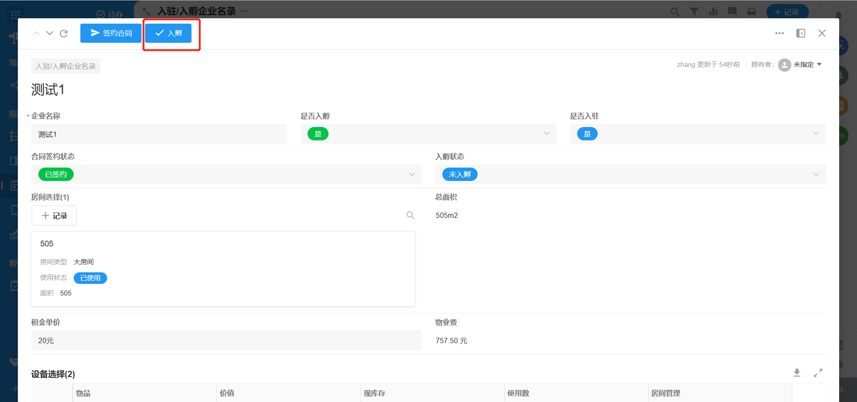The image size is (857, 402).
Task: Click the 租金单价 input field
Action: [226, 340]
